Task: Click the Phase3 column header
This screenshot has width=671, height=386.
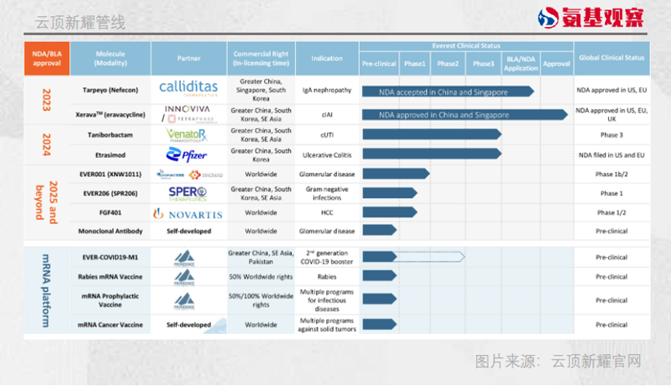Action: tap(483, 64)
